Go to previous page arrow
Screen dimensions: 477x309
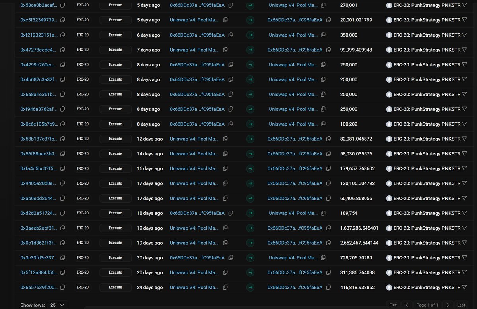point(406,305)
